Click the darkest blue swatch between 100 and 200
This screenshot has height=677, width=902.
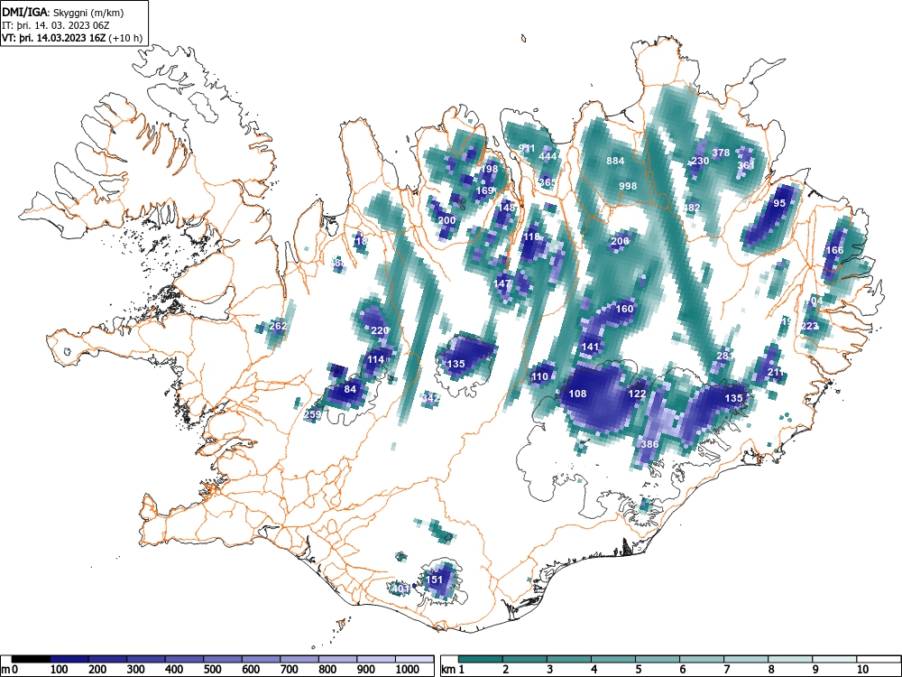[69, 659]
